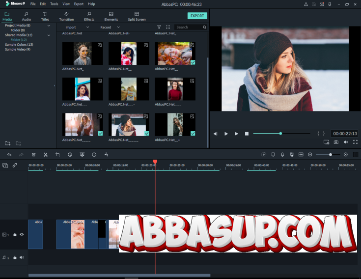Viewport: 361px width, 279px height.
Task: Toggle preview volume speaker icon
Action: [346, 142]
